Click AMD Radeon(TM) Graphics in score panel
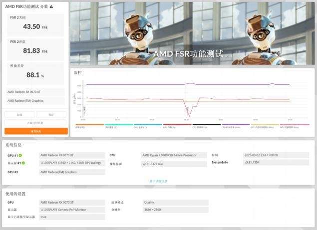Screen dimensions: 317x230 tap(35, 101)
